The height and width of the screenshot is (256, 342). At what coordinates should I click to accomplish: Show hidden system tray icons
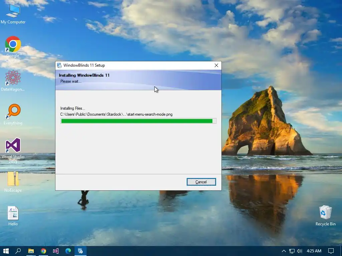pyautogui.click(x=284, y=251)
